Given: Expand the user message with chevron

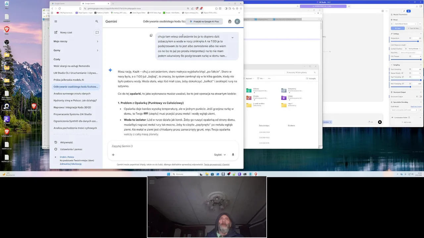Looking at the screenshot, I should (233, 37).
